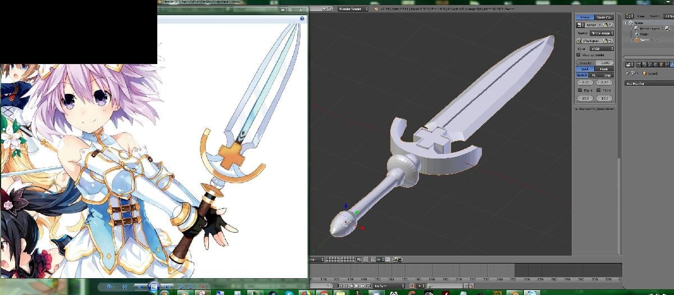This screenshot has height=295, width=674.
Task: Select the sword object in the outliner
Action: (x=644, y=40)
